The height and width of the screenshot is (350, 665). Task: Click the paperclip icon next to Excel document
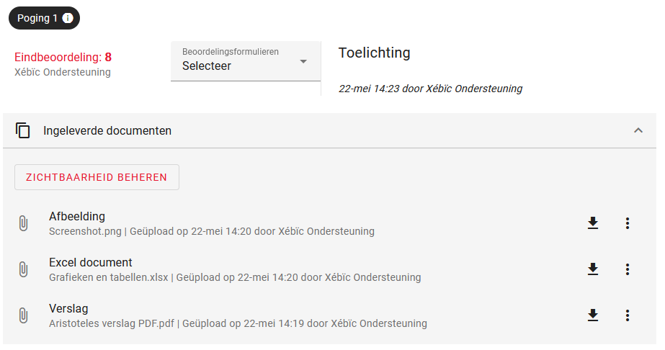tap(23, 269)
